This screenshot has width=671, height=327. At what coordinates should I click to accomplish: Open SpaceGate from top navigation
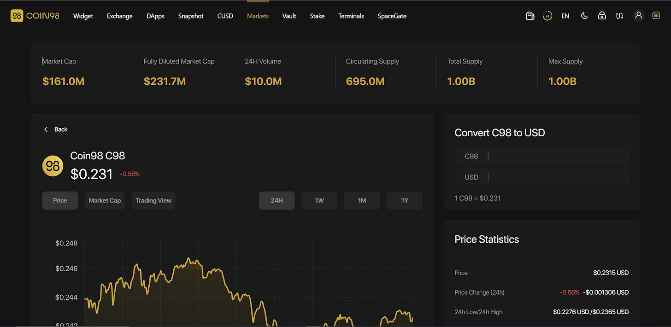click(392, 16)
